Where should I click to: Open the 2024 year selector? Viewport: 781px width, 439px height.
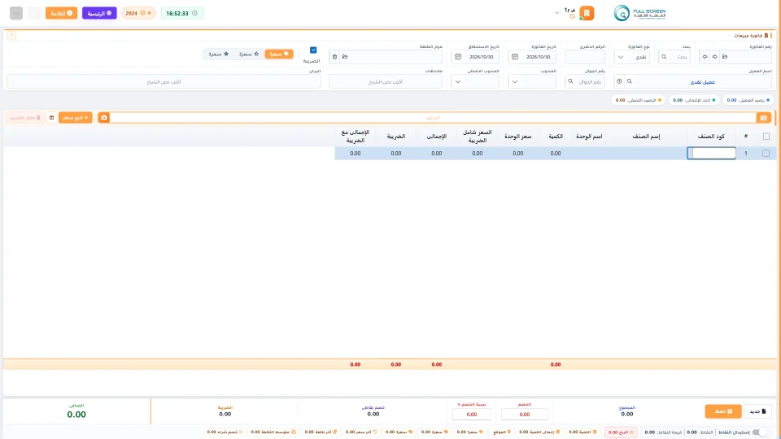[138, 13]
